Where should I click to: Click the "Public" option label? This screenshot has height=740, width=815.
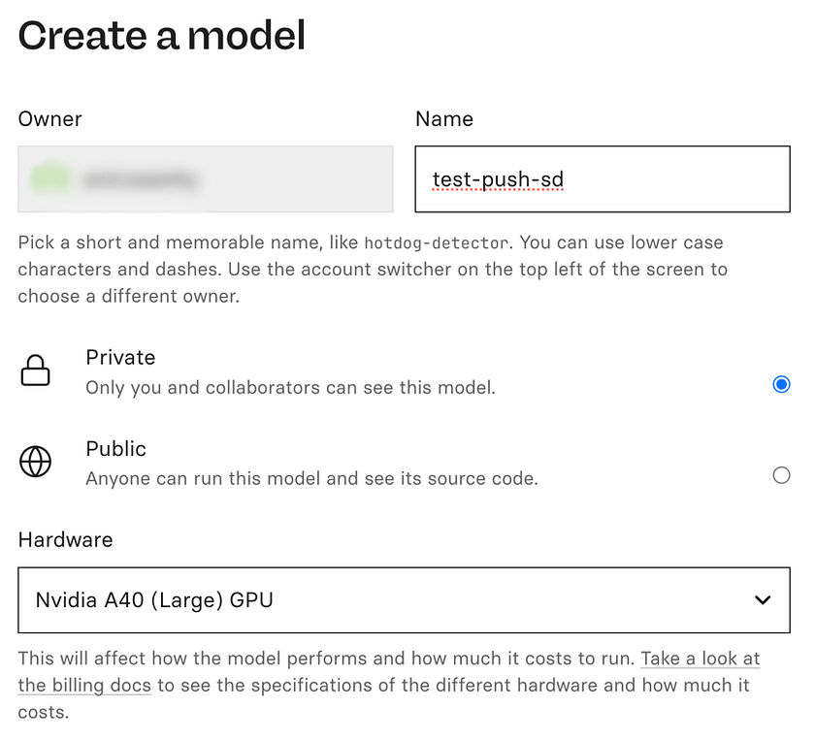tap(115, 449)
